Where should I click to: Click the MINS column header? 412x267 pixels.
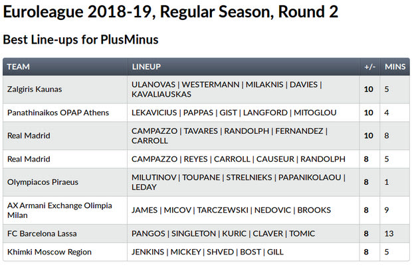click(x=395, y=67)
